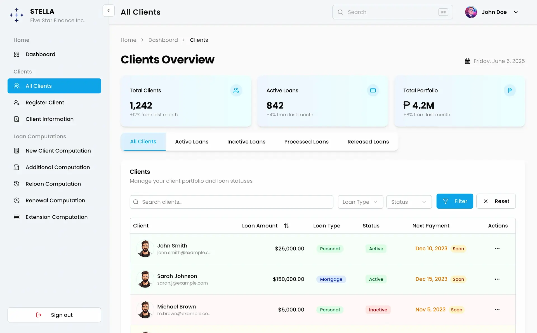
Task: Click the New Client Computation calculator icon
Action: [17, 151]
